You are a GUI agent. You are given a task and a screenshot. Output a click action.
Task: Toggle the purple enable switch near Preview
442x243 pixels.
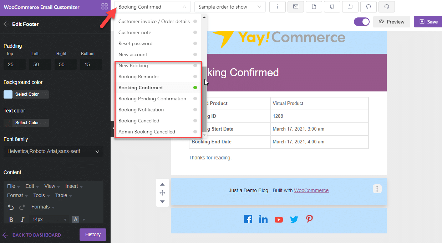tap(362, 22)
